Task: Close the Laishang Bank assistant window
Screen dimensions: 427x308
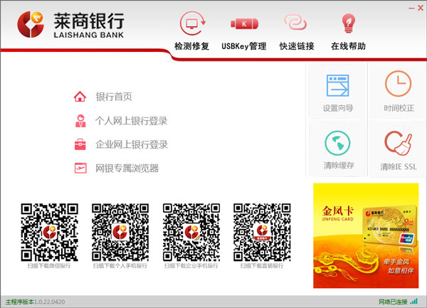Action: pyautogui.click(x=421, y=8)
